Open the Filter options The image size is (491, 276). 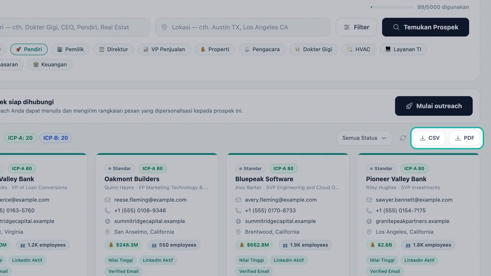[x=356, y=27]
